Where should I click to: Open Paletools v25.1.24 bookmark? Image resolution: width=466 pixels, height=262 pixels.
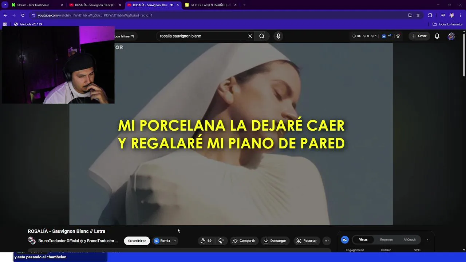click(28, 24)
